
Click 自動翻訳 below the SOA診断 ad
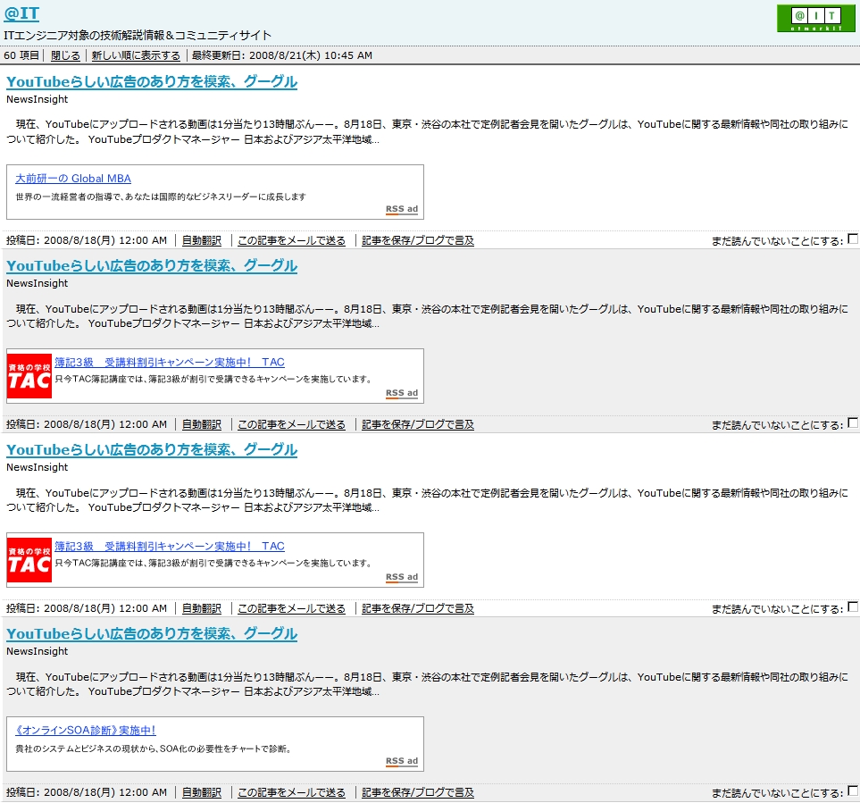(202, 792)
